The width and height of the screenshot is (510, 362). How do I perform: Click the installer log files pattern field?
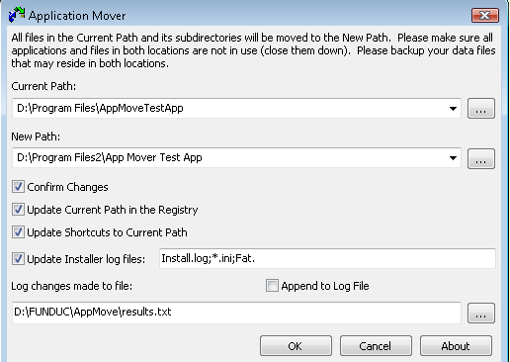click(327, 258)
